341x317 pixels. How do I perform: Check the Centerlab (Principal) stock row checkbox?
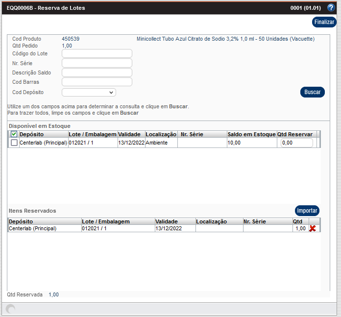pyautogui.click(x=14, y=143)
